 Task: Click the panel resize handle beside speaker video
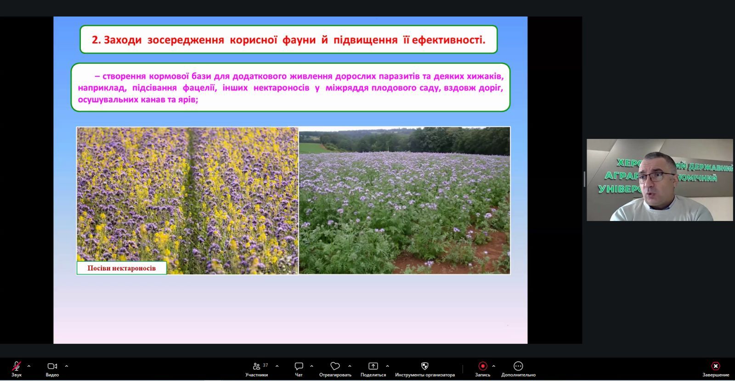pyautogui.click(x=584, y=179)
